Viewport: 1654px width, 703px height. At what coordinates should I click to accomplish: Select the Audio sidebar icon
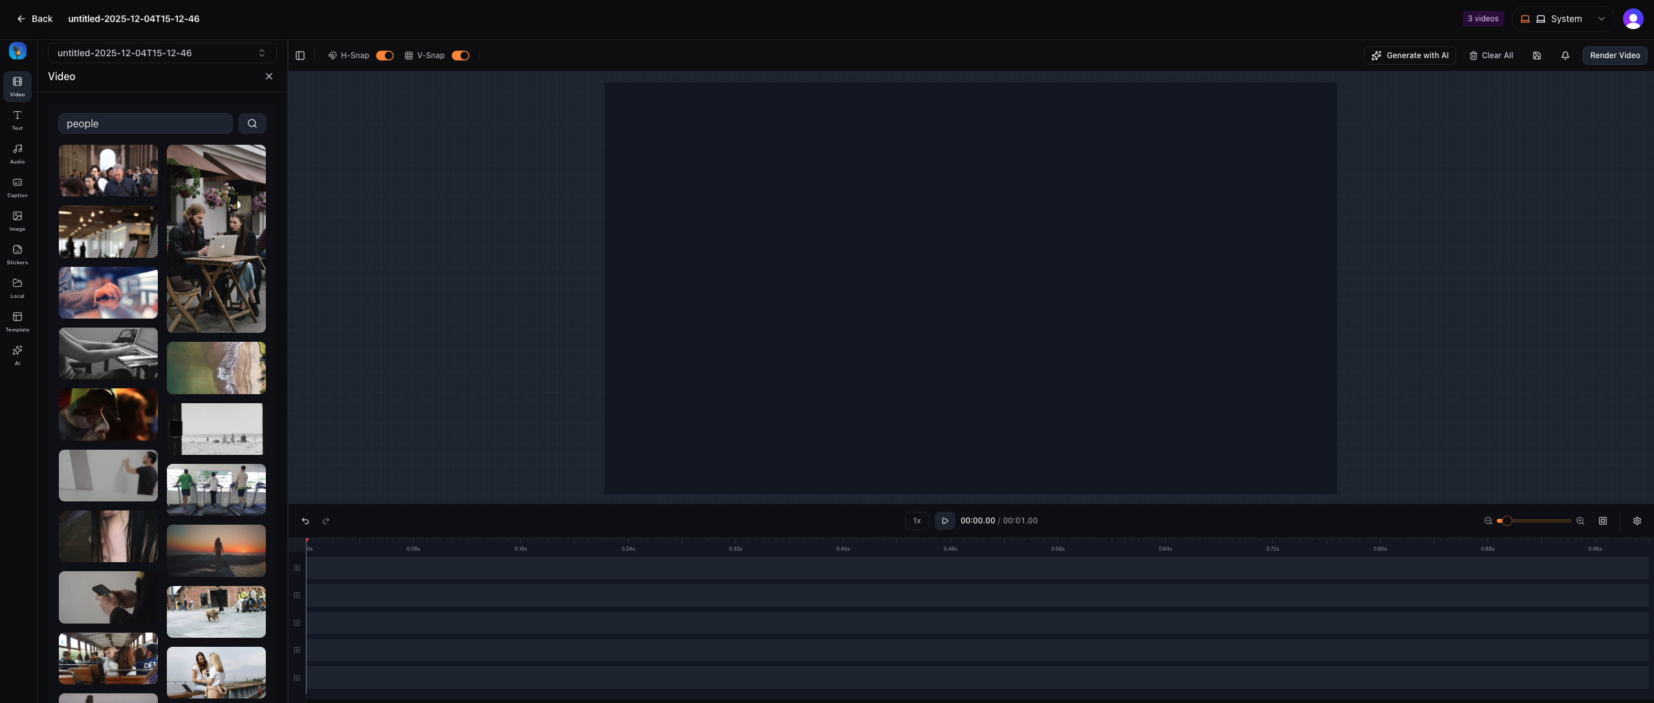[x=17, y=153]
